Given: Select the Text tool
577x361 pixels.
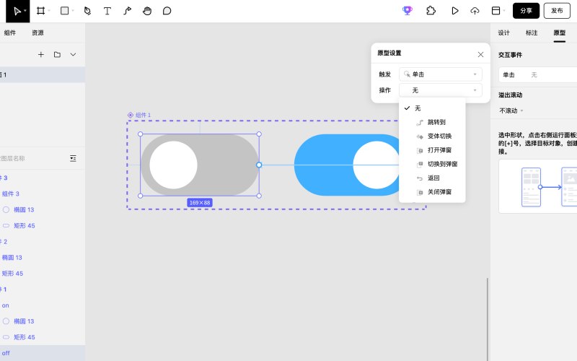Looking at the screenshot, I should 107,11.
